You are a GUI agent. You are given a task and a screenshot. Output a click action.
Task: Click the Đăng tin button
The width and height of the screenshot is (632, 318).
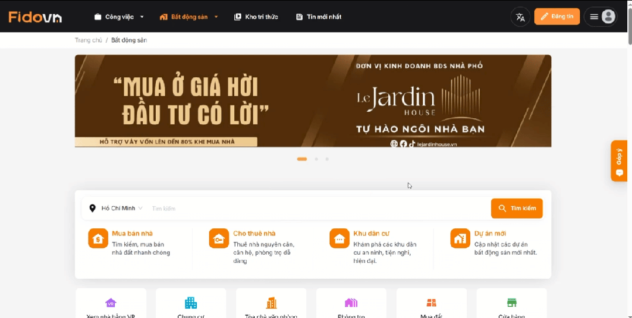point(556,17)
